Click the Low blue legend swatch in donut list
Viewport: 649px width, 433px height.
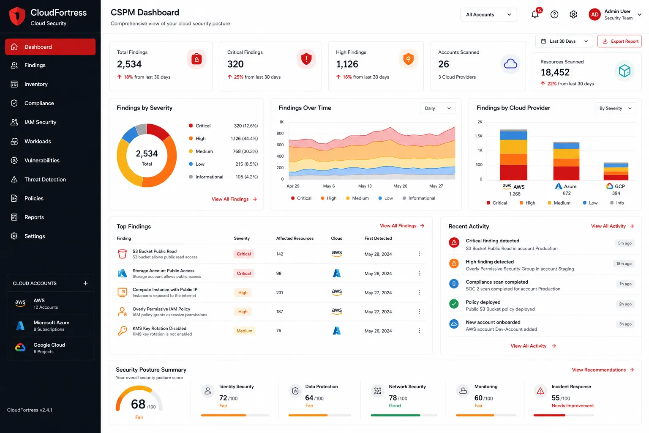(191, 164)
